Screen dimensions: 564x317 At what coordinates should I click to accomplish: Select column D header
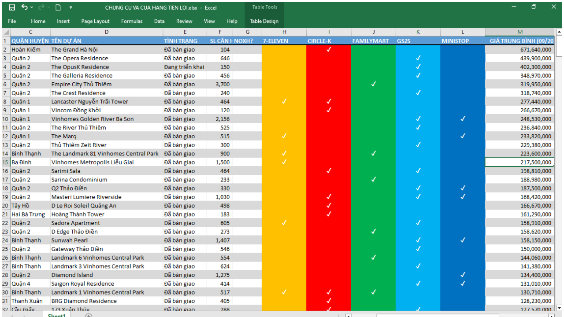(107, 32)
